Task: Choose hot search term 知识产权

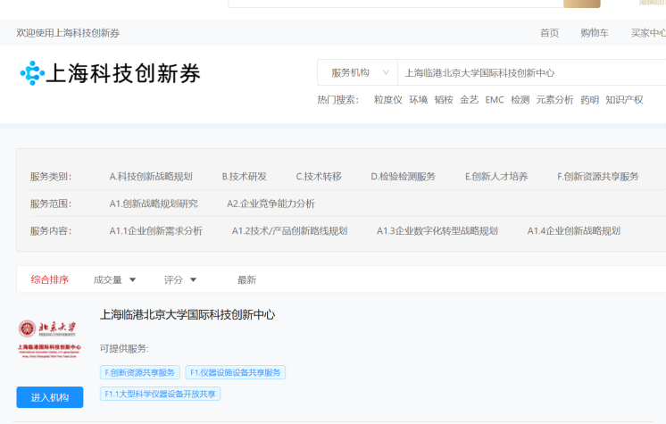Action: click(624, 100)
